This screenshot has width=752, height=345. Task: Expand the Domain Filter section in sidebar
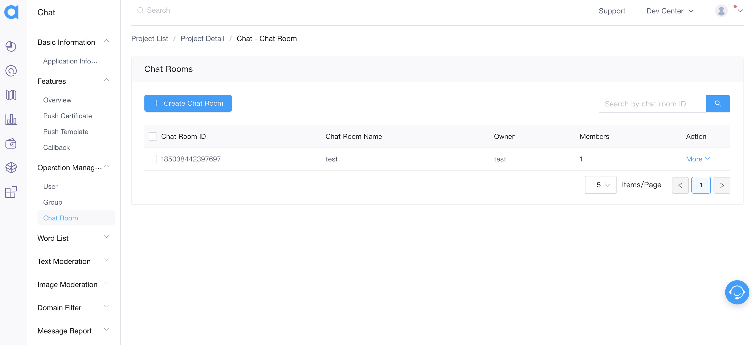(73, 307)
